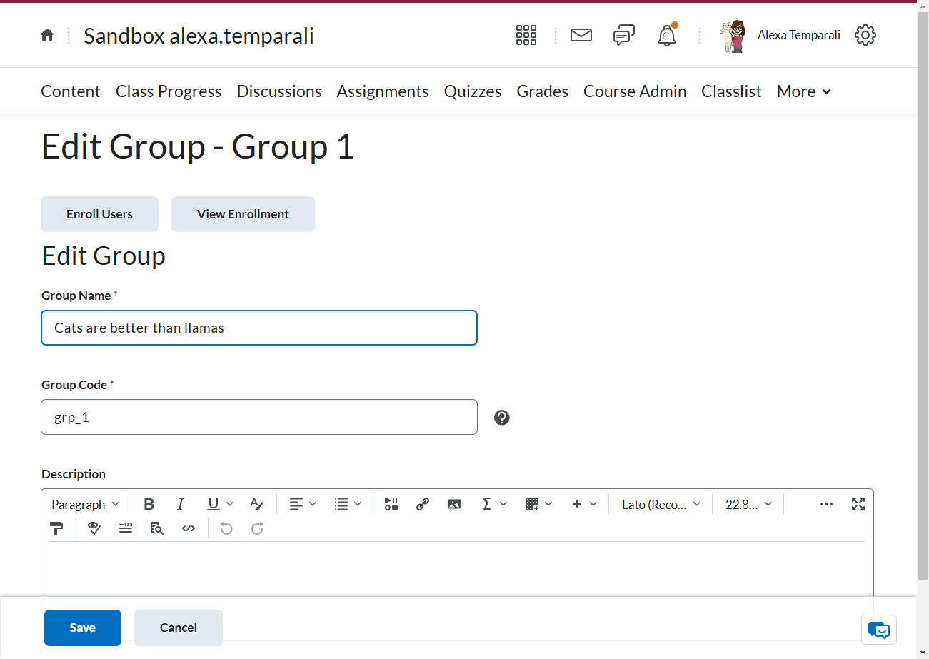The width and height of the screenshot is (929, 659).
Task: Expand the More navbar menu
Action: point(804,91)
